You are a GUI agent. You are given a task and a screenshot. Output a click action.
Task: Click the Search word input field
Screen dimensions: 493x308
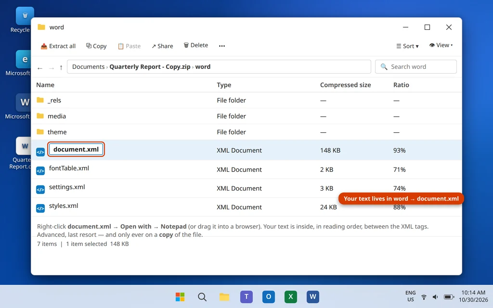pyautogui.click(x=415, y=66)
